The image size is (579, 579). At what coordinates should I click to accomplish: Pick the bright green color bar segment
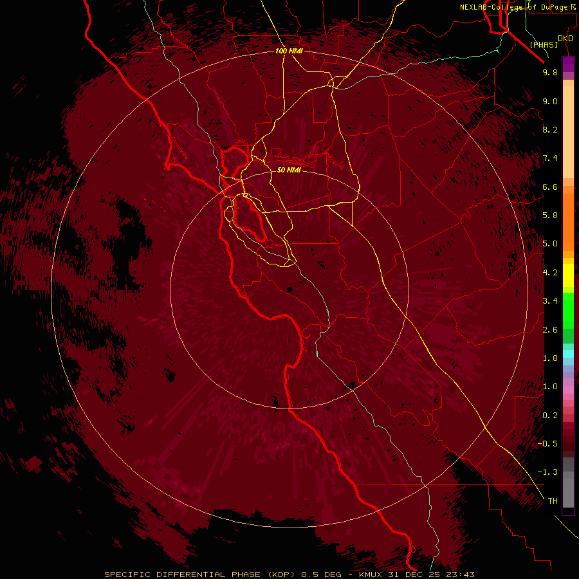[x=568, y=310]
